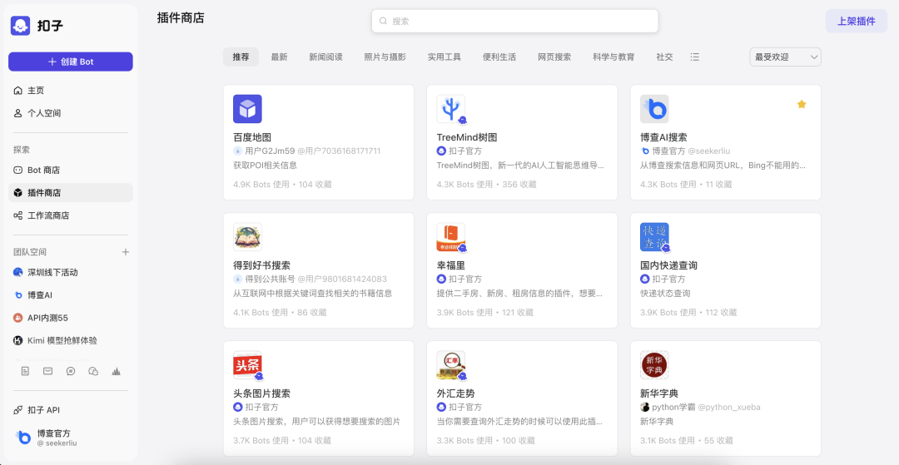Viewport: 899px width, 465px height.
Task: Click the 扣子 logo icon
Action: (20, 26)
